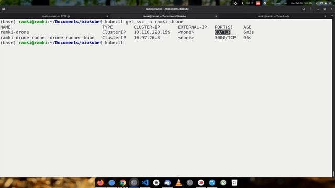
Task: Click the new tab icon in terminal header
Action: [4, 9]
